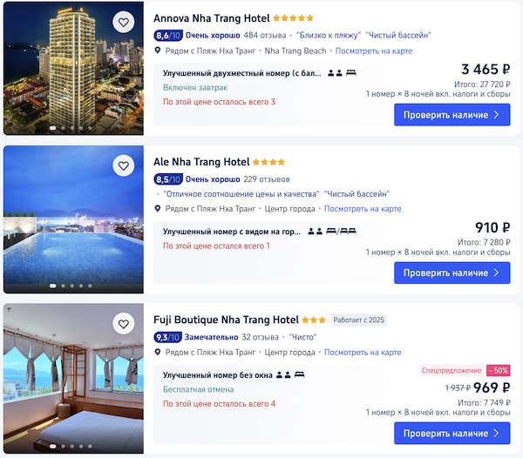Image resolution: width=523 pixels, height=458 pixels.
Task: Add Annova Nha Trang Hotel to favorites
Action: (x=124, y=23)
